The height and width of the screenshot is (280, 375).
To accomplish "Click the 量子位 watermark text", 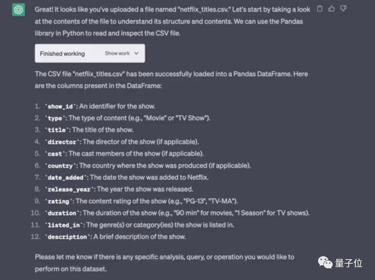I will (x=349, y=263).
